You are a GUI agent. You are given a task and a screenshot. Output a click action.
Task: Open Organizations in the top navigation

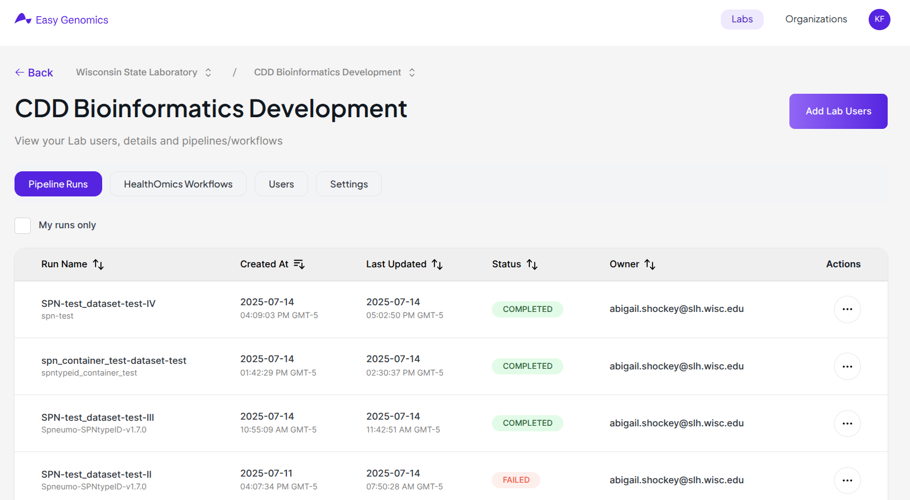pos(816,20)
